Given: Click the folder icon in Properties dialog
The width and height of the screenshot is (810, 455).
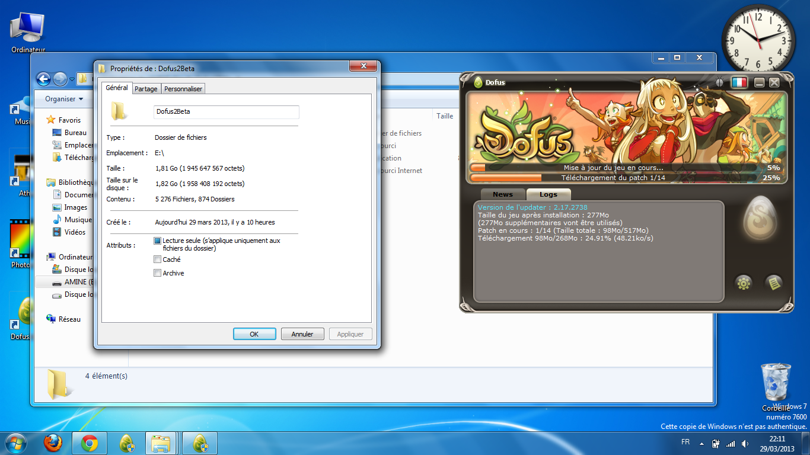Looking at the screenshot, I should pyautogui.click(x=119, y=111).
